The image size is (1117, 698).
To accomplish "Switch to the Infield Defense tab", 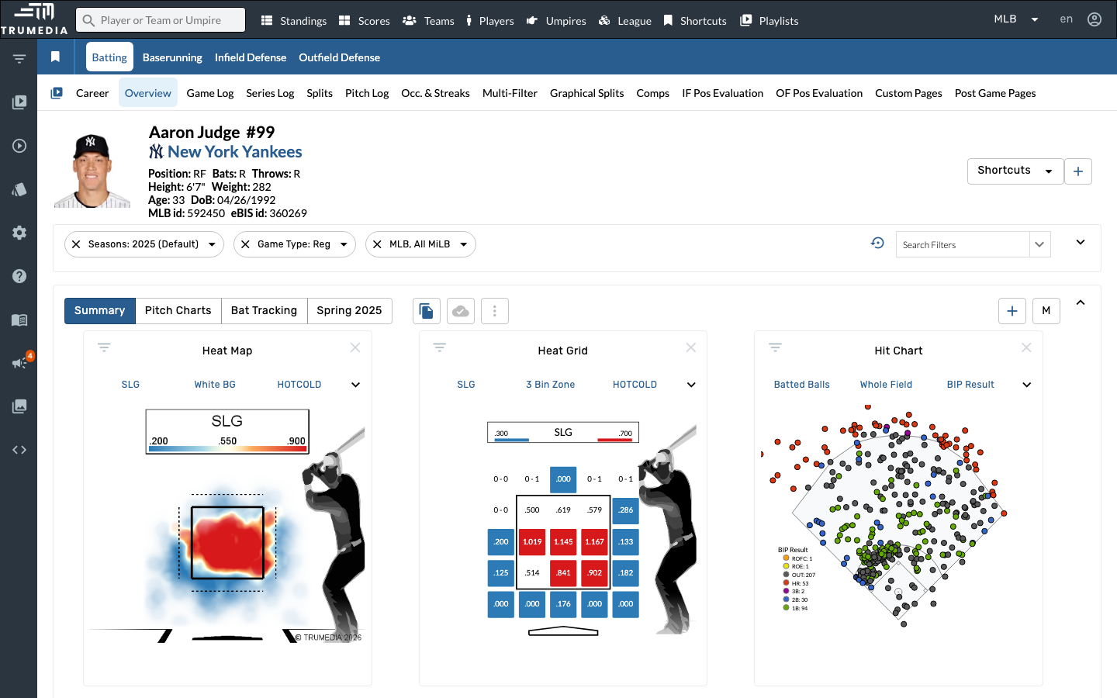I will (x=251, y=57).
